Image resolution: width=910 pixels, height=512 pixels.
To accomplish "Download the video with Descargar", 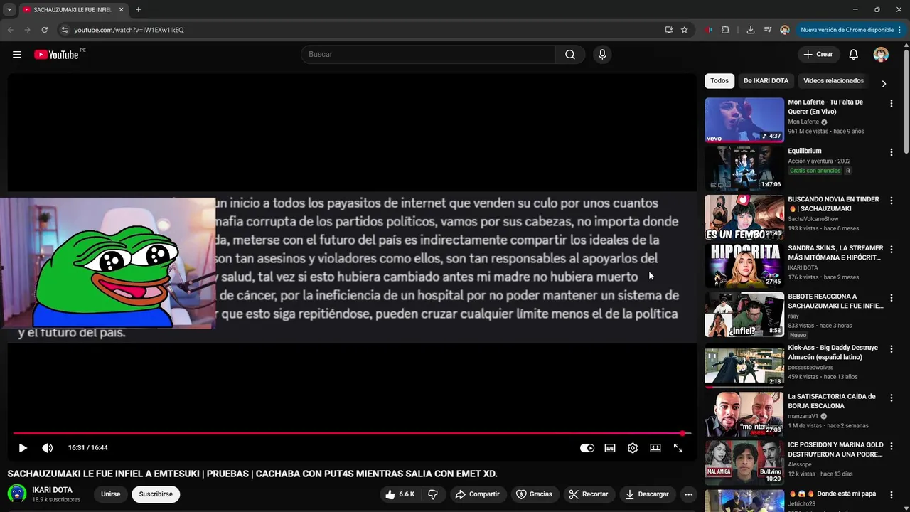I will pyautogui.click(x=647, y=494).
